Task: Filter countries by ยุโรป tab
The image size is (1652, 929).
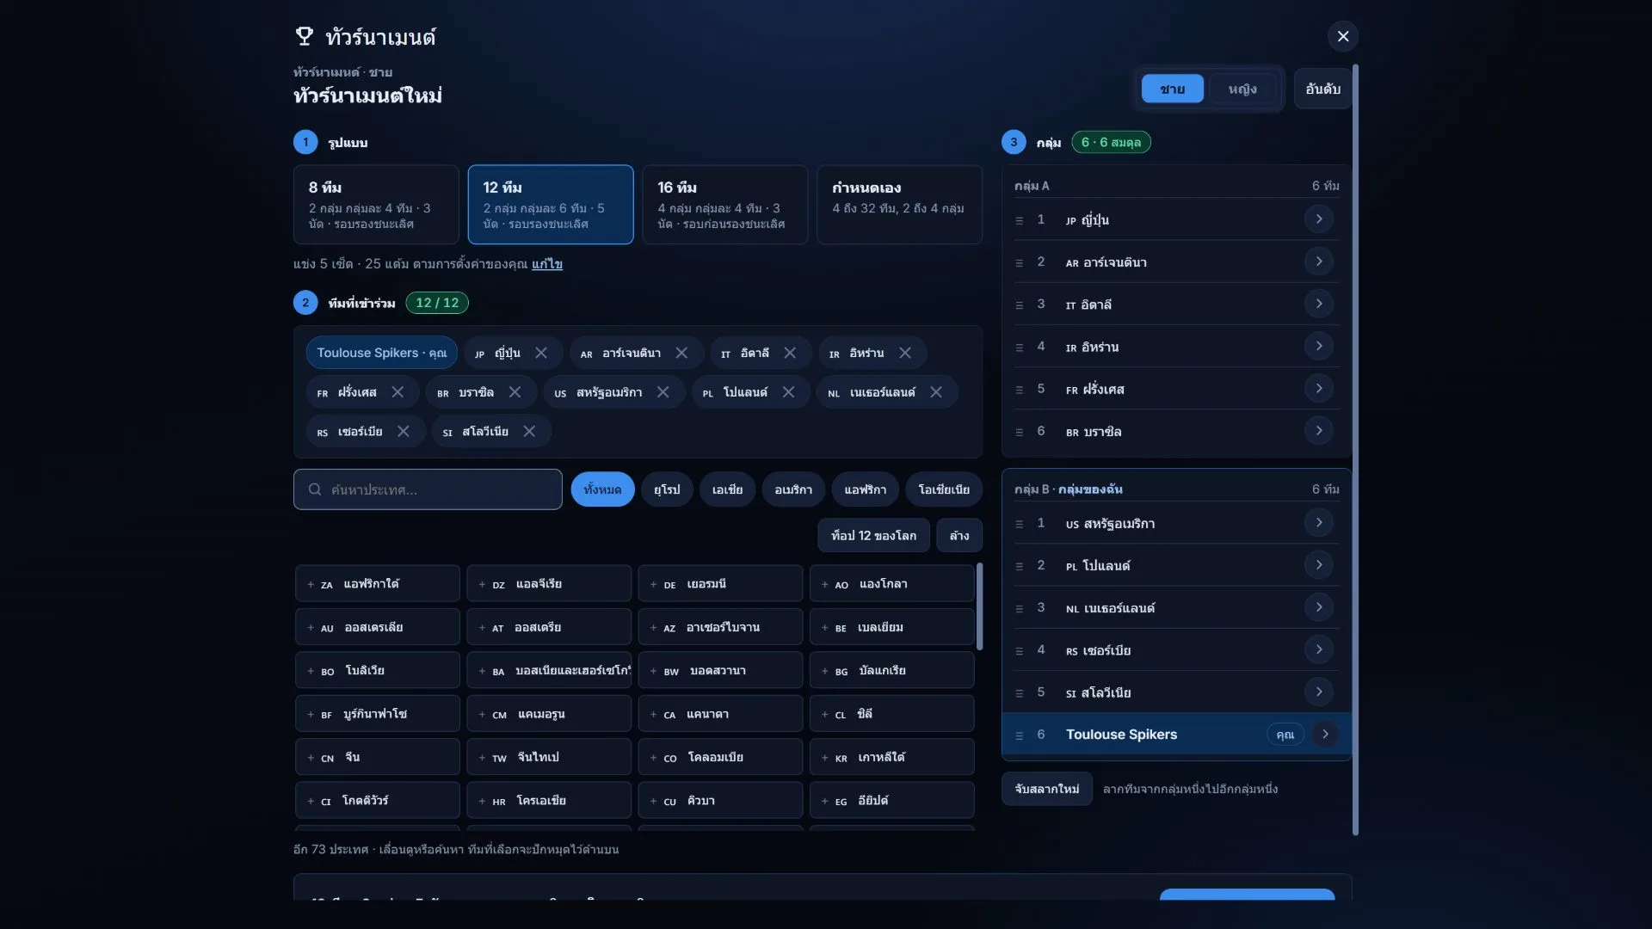Action: (x=667, y=489)
